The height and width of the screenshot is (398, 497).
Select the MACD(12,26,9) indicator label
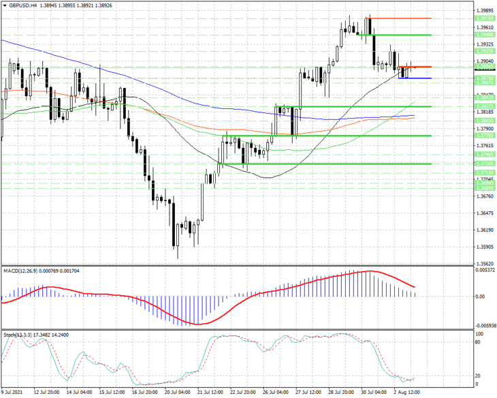click(x=20, y=271)
